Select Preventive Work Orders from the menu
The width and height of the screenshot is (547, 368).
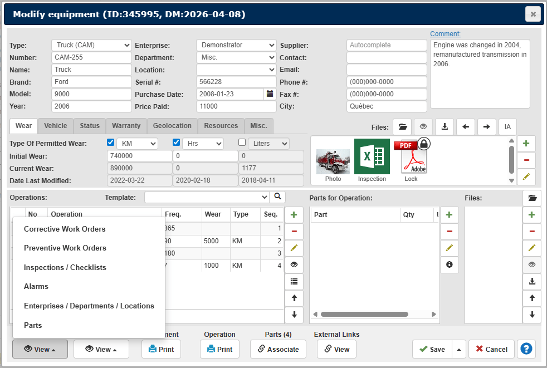click(x=65, y=248)
